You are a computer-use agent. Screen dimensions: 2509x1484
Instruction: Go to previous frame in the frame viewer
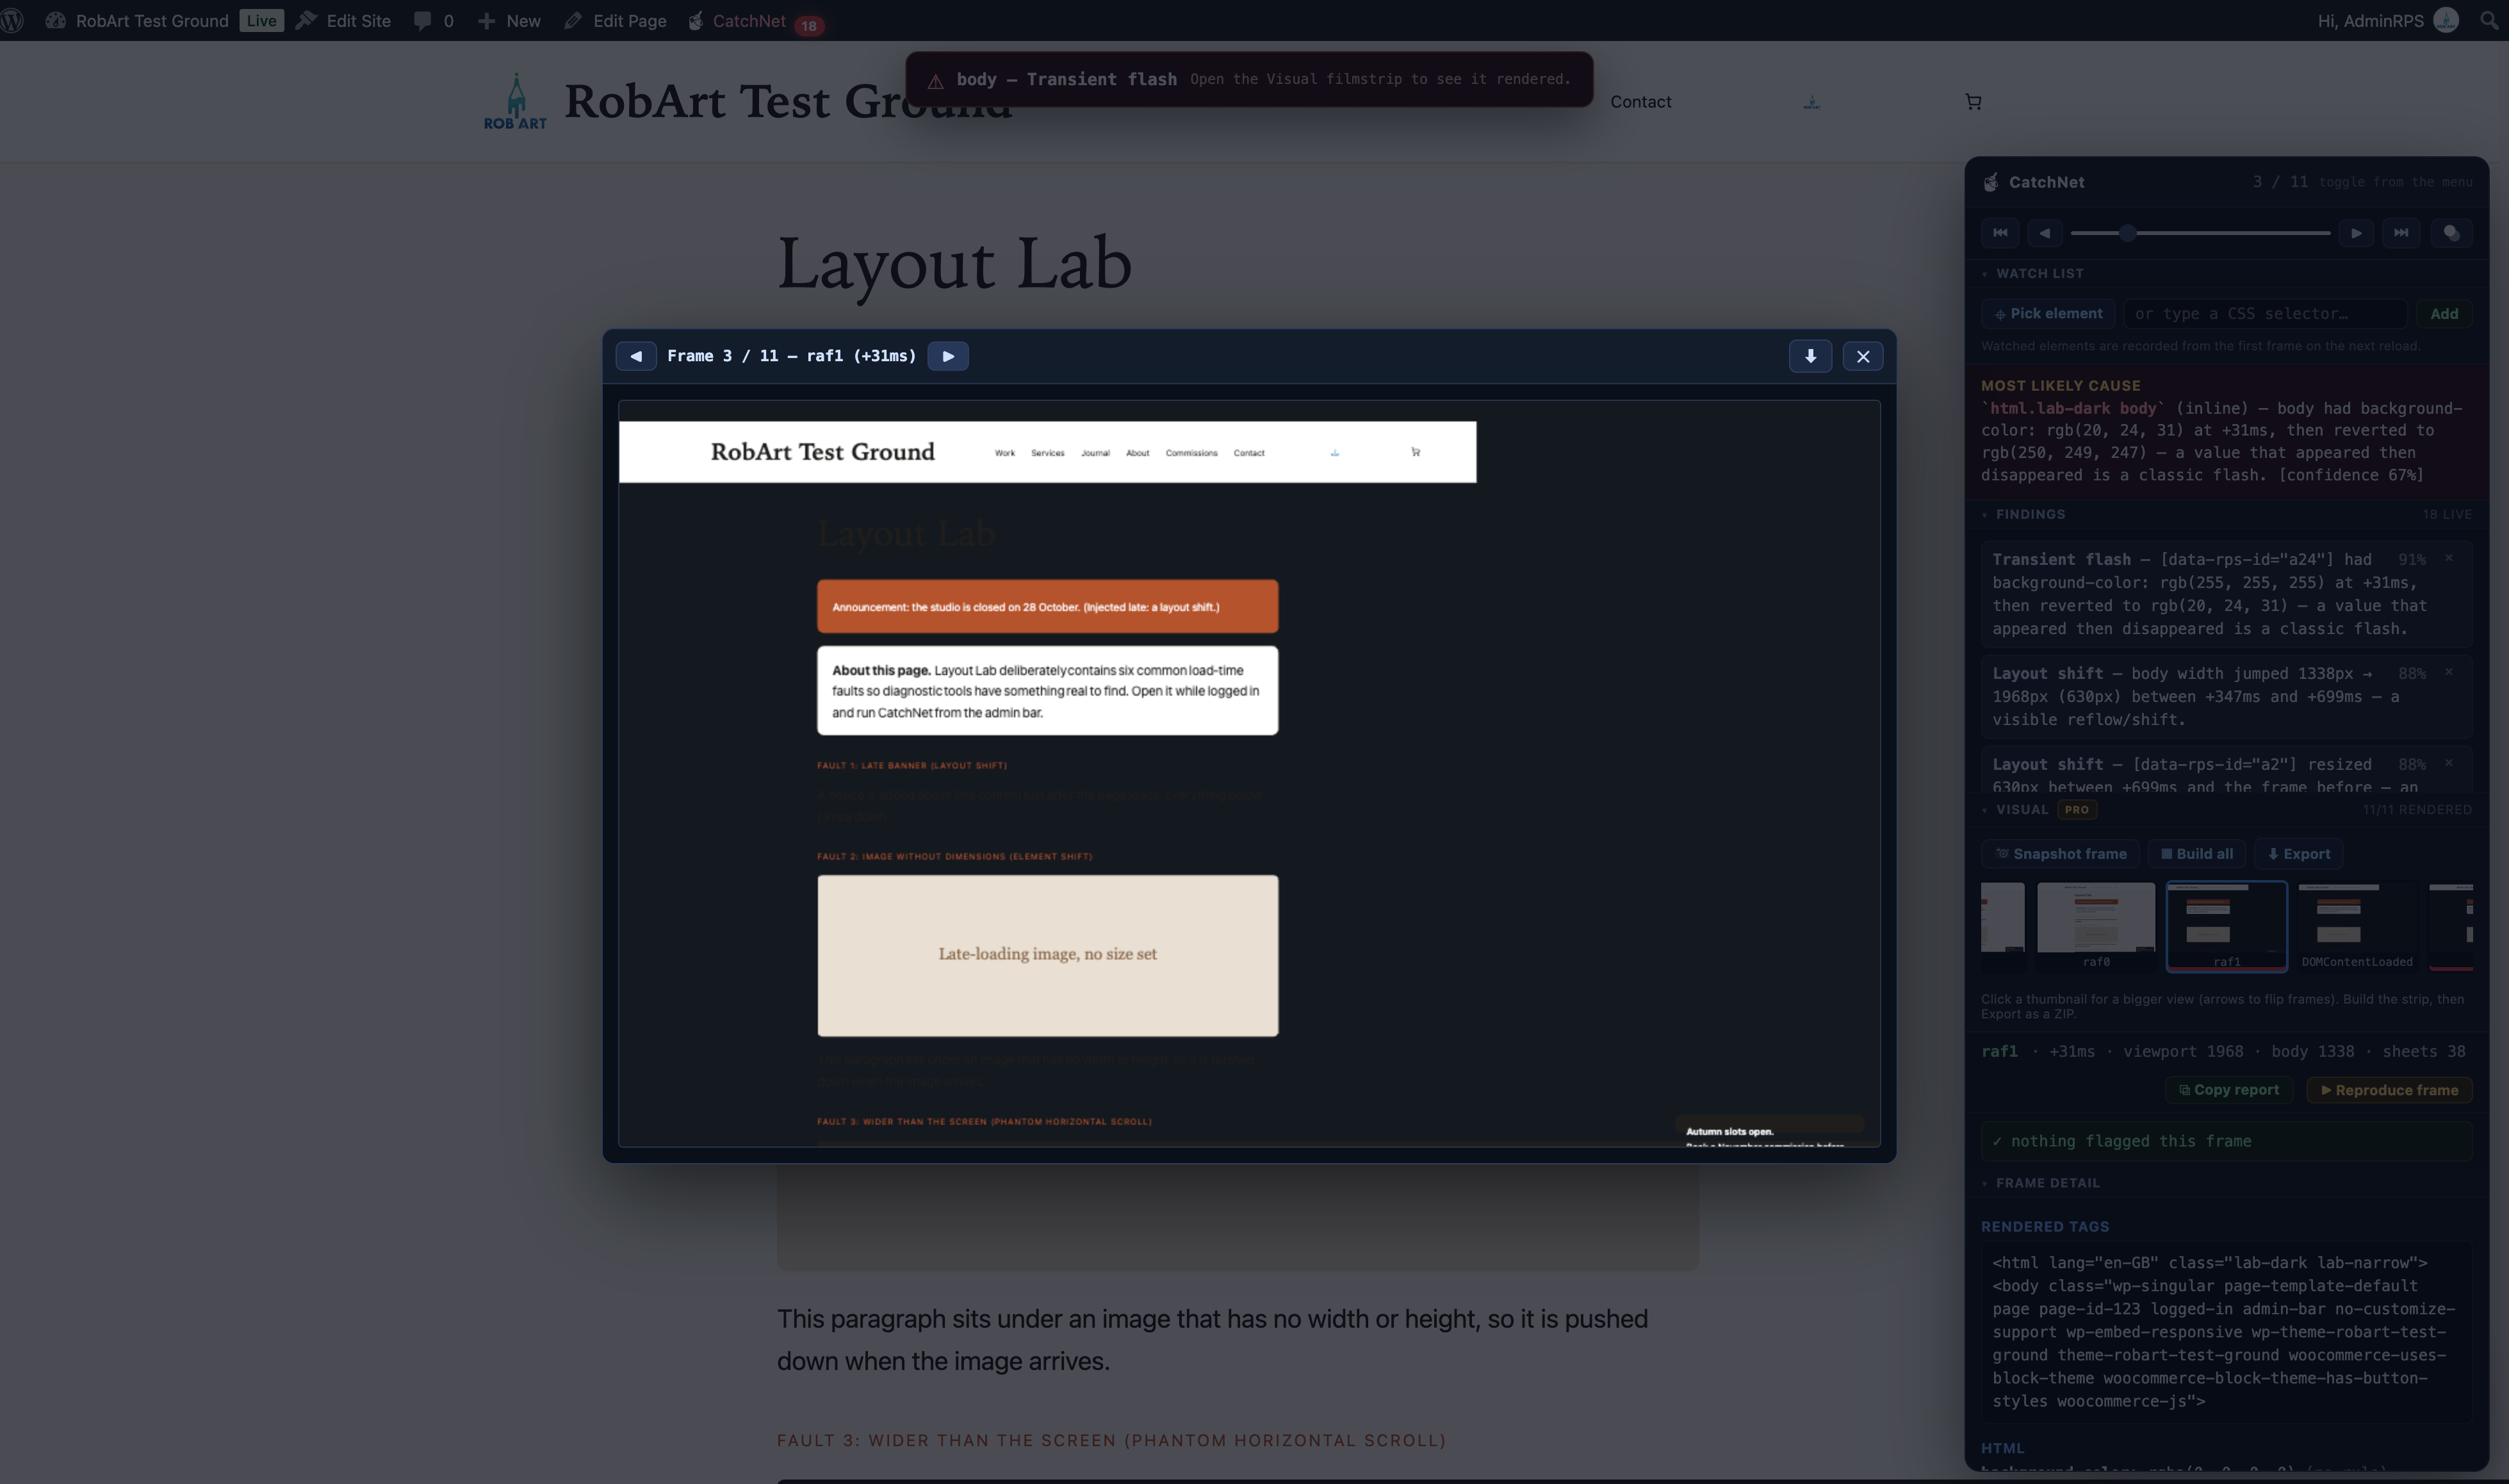[636, 356]
